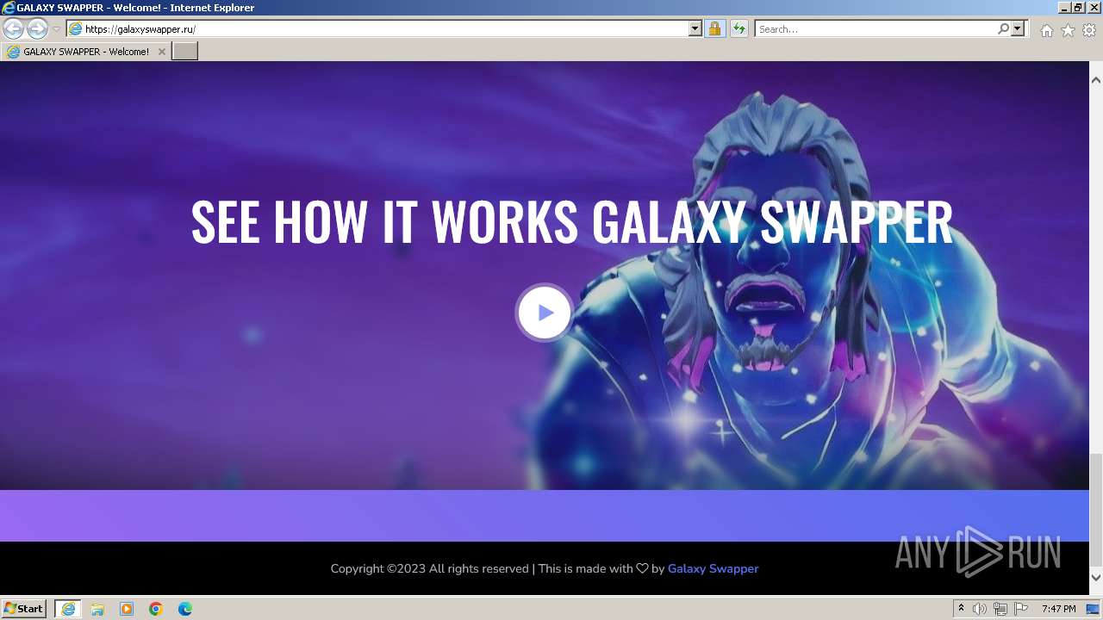This screenshot has width=1103, height=620.
Task: Focus the browser Search box
Action: tap(876, 29)
